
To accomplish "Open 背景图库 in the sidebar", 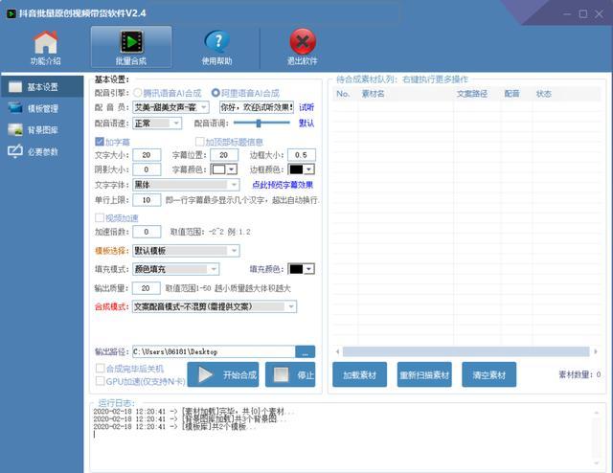I will pos(42,130).
